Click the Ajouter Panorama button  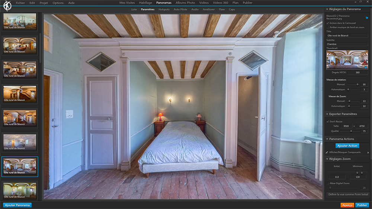(x=17, y=205)
